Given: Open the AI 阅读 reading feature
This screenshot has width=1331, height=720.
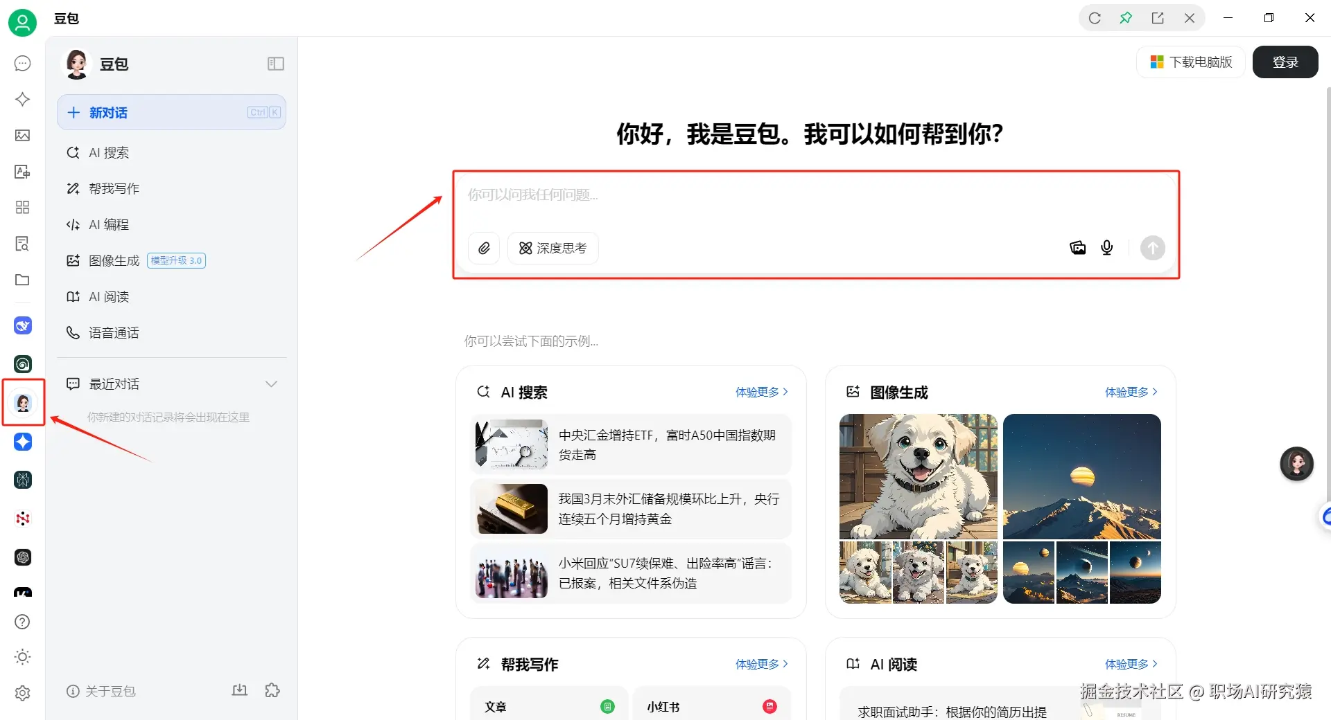Looking at the screenshot, I should tap(108, 296).
